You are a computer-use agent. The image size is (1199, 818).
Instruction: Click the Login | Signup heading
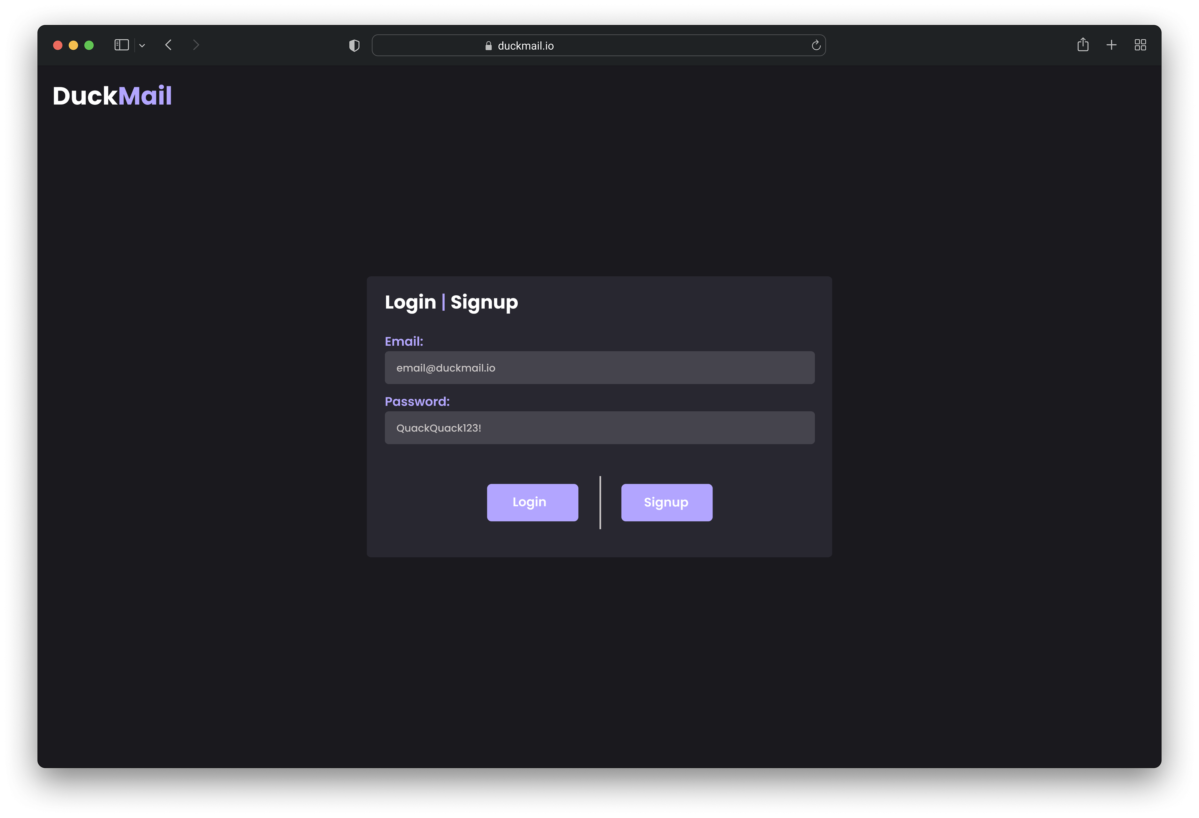point(451,302)
